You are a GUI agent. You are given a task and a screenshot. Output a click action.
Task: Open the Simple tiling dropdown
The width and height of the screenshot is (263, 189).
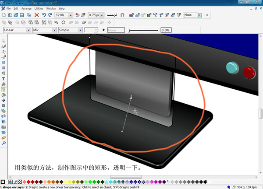click(80, 30)
